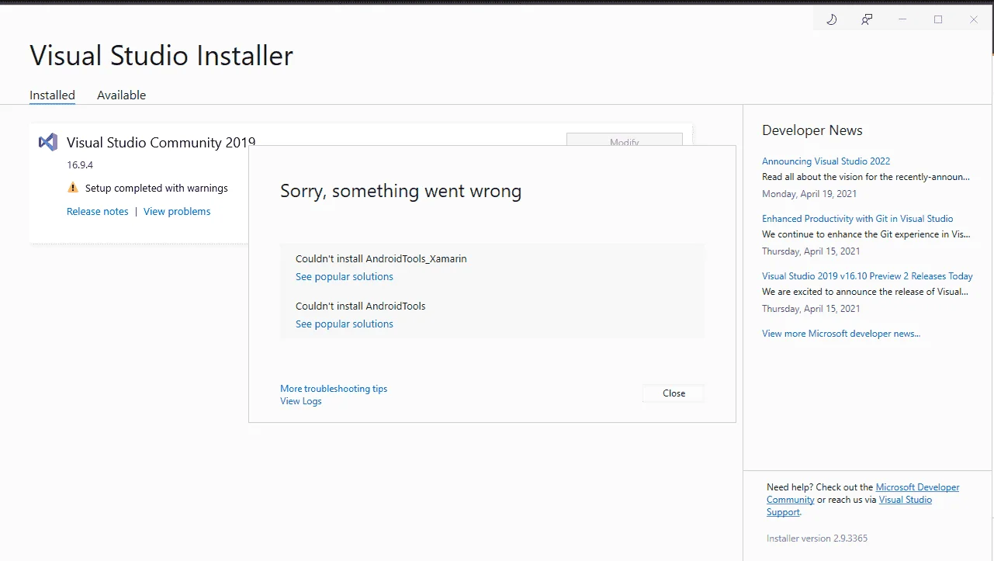Click the Setup completed with warnings text

pos(157,188)
